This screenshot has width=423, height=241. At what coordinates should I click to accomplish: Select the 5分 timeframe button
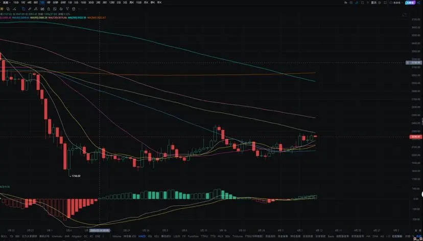pos(76,3)
